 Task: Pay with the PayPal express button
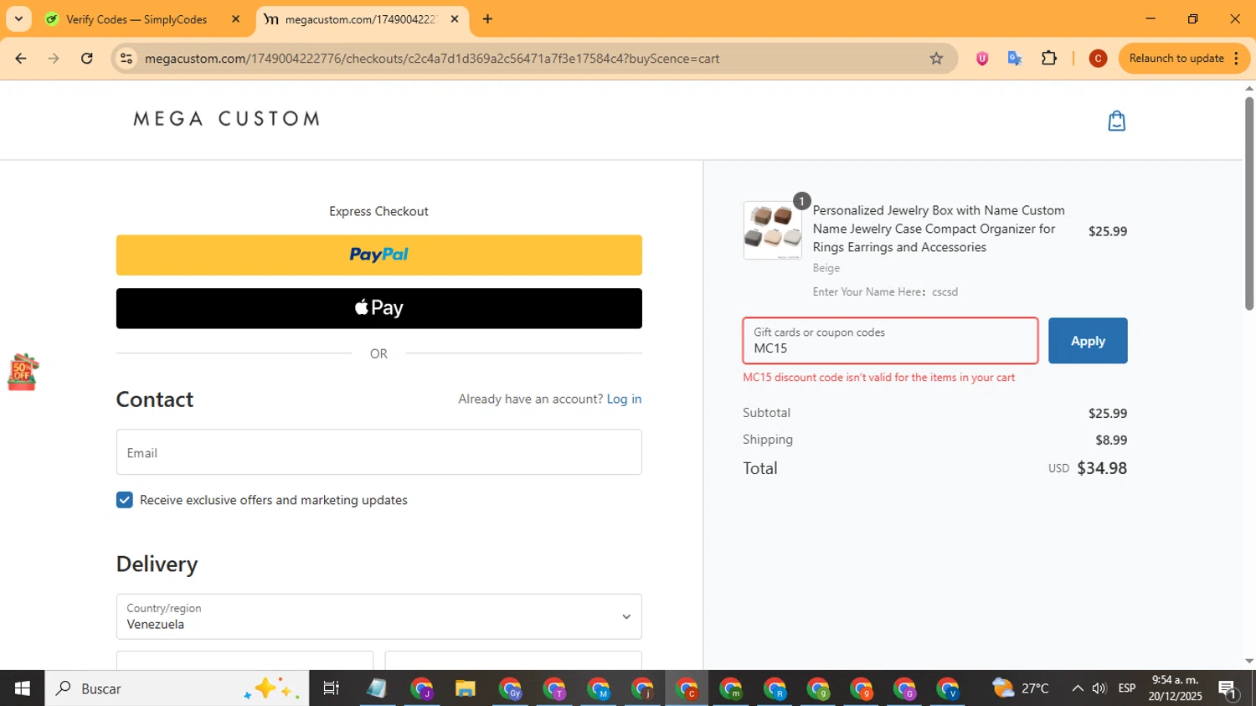point(378,255)
